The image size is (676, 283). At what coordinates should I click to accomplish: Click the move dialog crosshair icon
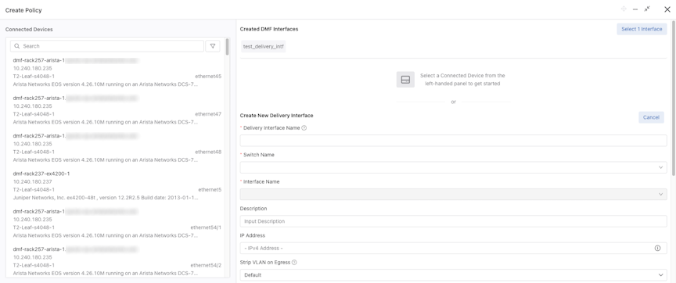624,9
